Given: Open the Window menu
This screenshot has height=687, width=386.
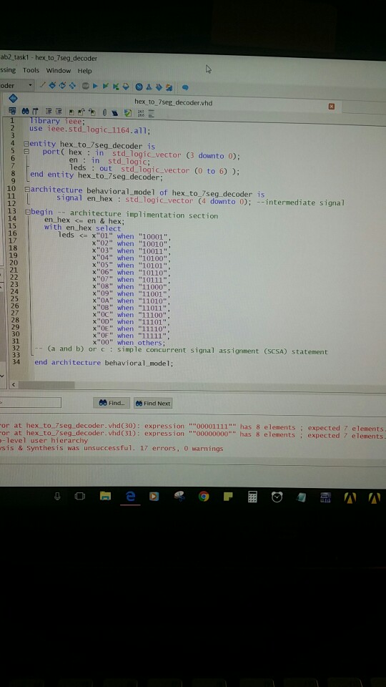Looking at the screenshot, I should point(58,71).
